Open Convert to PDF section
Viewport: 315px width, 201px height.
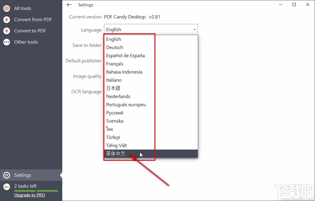tap(31, 31)
